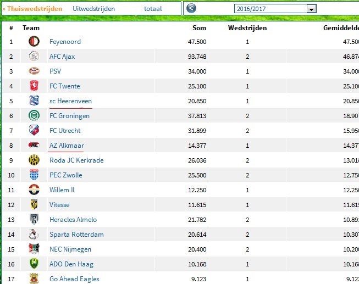Open the Sparta Rotterdam team link
Screen dimensions: 359x284
(x=76, y=235)
